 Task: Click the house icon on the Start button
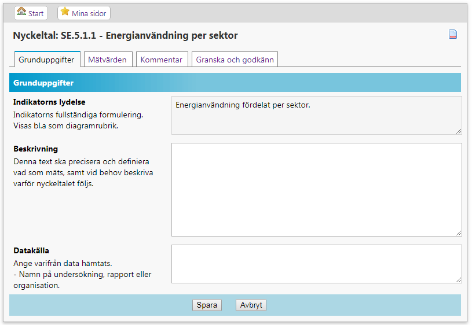pos(21,12)
